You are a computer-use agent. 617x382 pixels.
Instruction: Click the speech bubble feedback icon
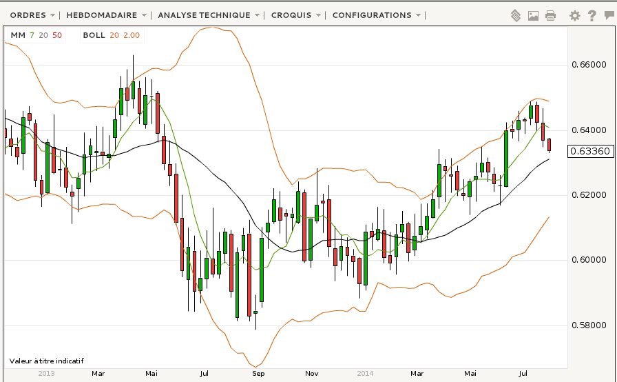click(609, 15)
